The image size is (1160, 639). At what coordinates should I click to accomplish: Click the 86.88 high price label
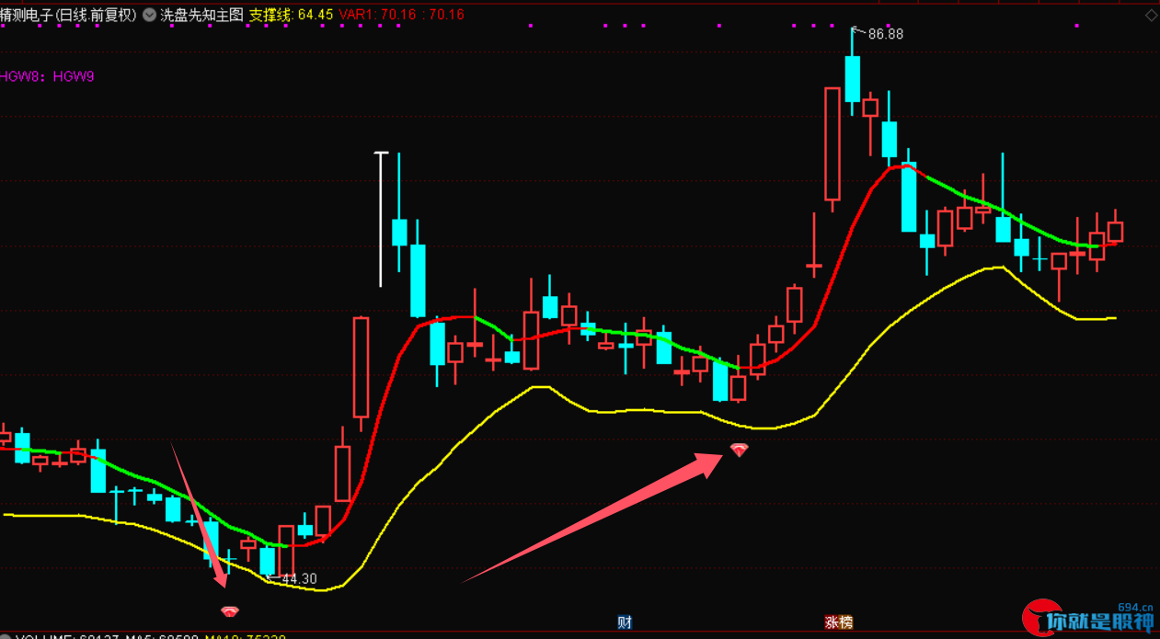[885, 34]
